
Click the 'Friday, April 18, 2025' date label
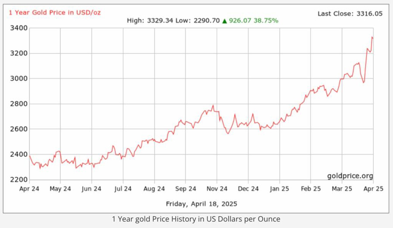202,204
